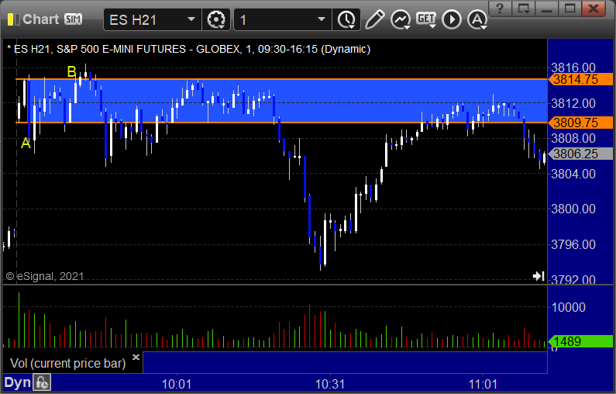Screen dimensions: 616x394
Task: Click the 3812.00 price axis label
Action: [573, 103]
